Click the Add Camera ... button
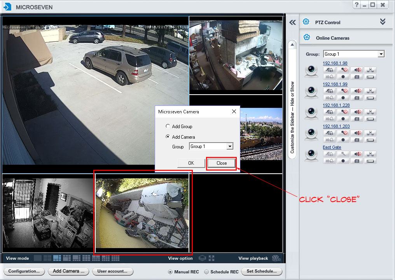 pyautogui.click(x=68, y=271)
